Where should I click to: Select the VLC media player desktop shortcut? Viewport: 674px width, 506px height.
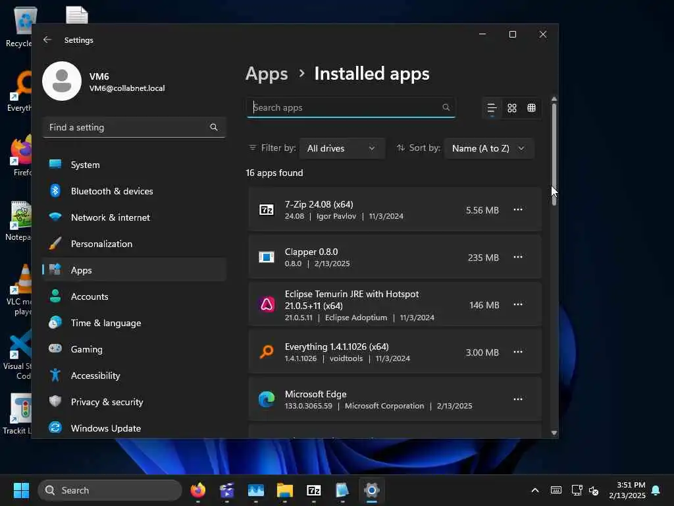(x=18, y=289)
